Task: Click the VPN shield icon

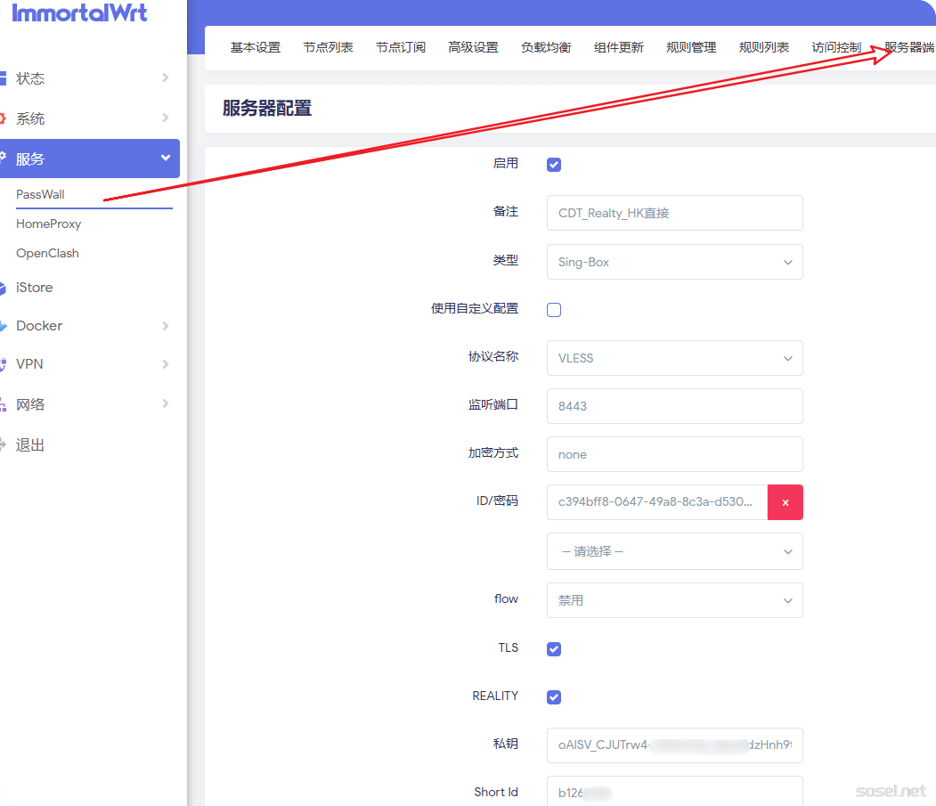Action: point(3,364)
